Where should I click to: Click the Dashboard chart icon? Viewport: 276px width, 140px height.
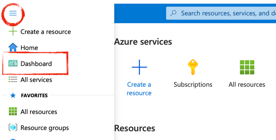click(x=13, y=63)
